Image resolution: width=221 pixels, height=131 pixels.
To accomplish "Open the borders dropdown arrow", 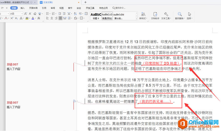I will 84,18.
